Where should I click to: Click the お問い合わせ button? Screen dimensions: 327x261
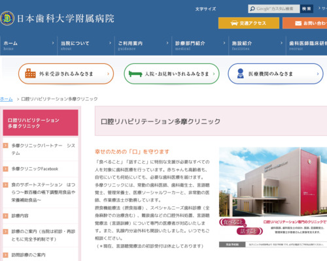pos(305,23)
